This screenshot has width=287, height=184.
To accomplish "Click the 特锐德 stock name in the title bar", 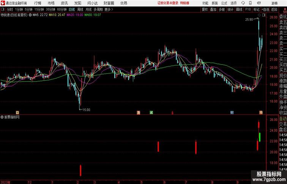I will tap(184, 3).
